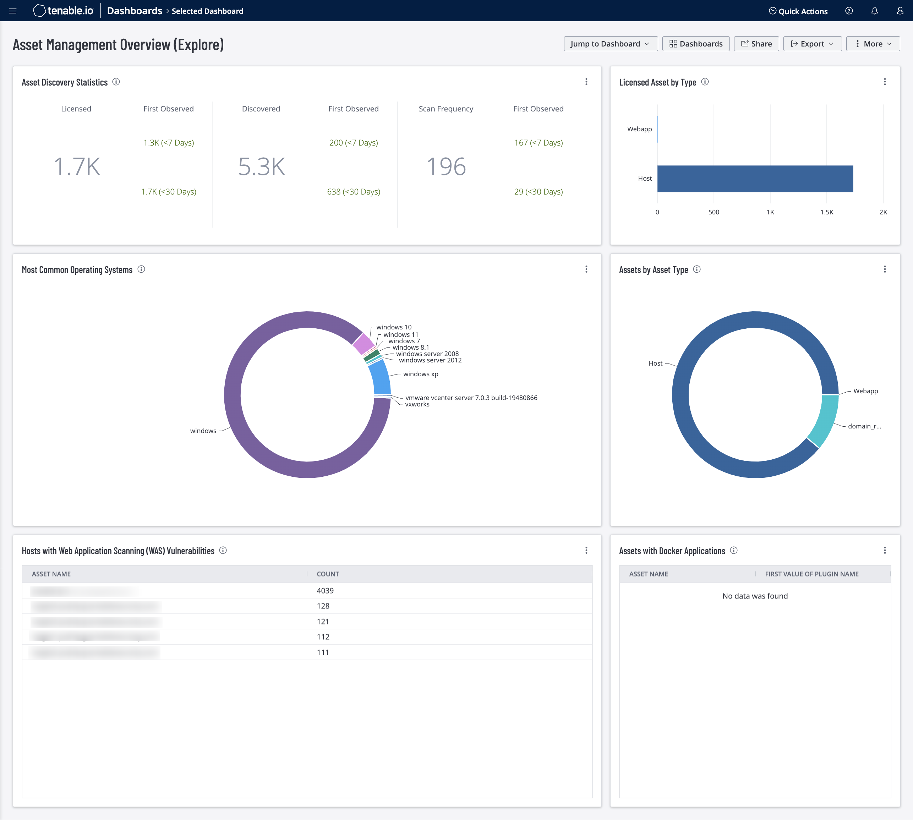Click the Webapp label in the bar chart
The height and width of the screenshot is (820, 913).
point(639,129)
